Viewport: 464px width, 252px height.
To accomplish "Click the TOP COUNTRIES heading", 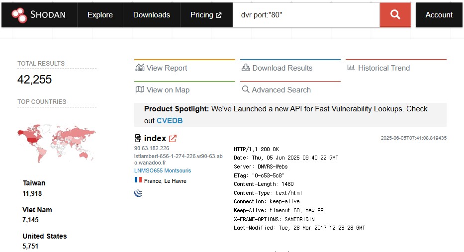I will tap(42, 102).
